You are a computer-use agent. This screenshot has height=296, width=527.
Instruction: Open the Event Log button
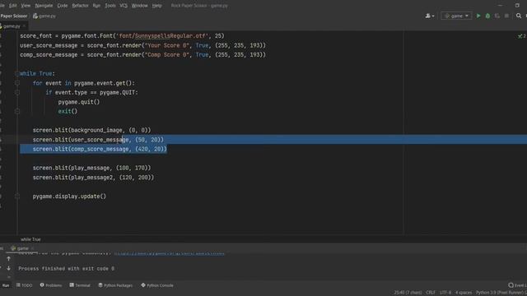[x=517, y=285]
